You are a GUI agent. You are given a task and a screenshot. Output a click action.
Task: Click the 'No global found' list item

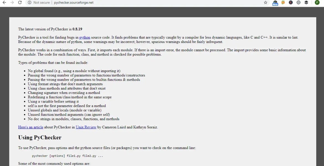pyautogui.click(x=74, y=71)
